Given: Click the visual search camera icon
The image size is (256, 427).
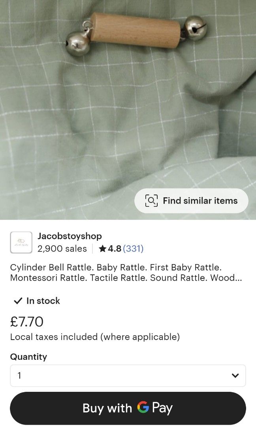Looking at the screenshot, I should (151, 200).
